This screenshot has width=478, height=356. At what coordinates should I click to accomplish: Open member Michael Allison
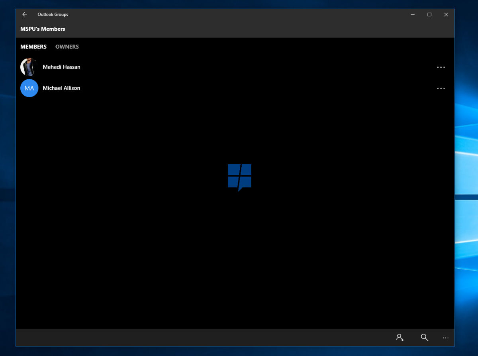[61, 88]
